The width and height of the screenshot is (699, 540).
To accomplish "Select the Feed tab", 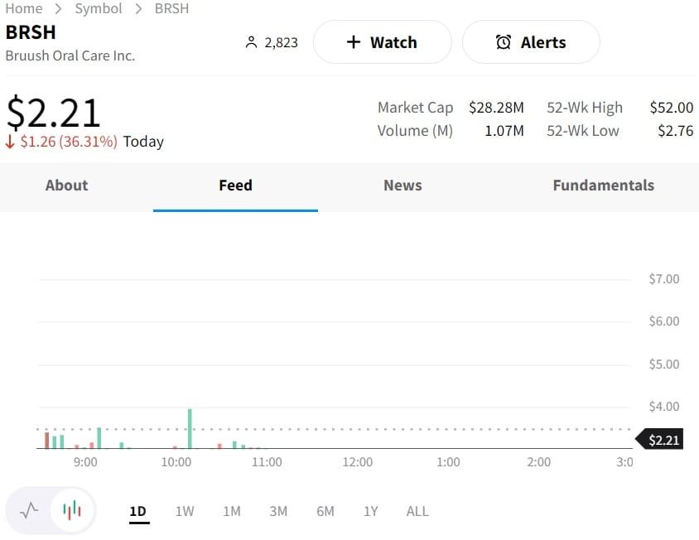I will (x=235, y=186).
